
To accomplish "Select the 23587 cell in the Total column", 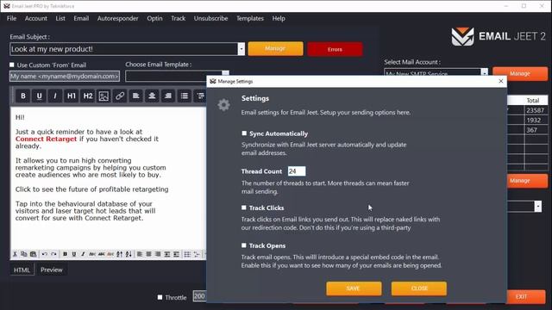I will (536, 110).
